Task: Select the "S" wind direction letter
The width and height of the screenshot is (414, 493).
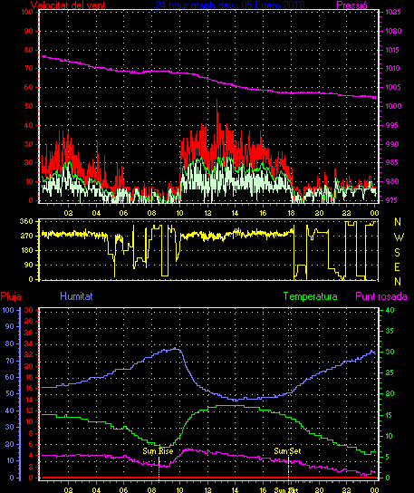Action: tap(398, 252)
